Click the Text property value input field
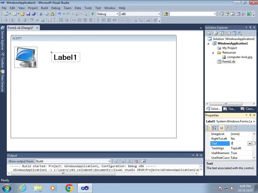258x193 pixels. [239, 143]
